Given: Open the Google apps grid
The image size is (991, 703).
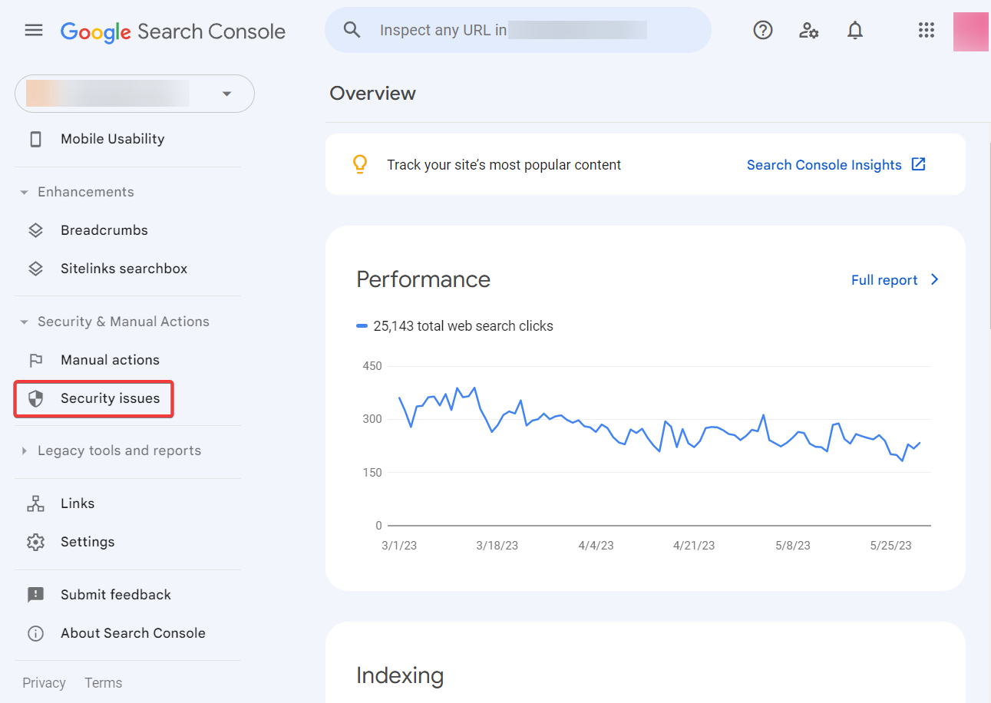Looking at the screenshot, I should 927,31.
